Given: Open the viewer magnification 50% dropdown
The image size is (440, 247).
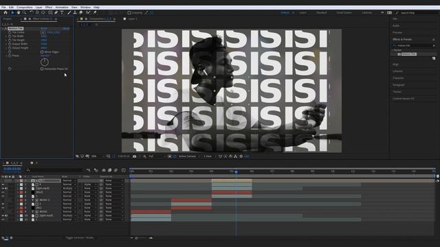Looking at the screenshot, I should click(x=98, y=156).
